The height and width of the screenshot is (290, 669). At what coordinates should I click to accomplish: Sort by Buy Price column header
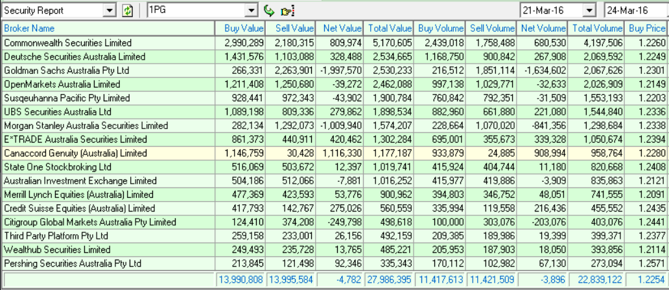pyautogui.click(x=646, y=29)
